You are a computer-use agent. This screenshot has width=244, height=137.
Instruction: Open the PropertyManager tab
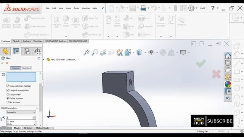pos(16,51)
